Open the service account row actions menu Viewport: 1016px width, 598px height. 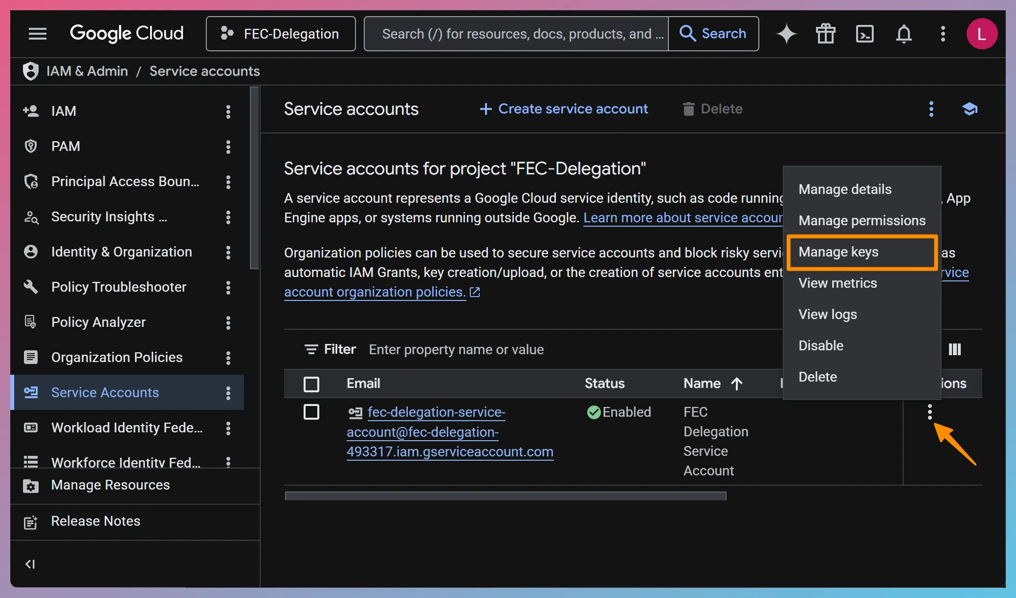pos(929,412)
